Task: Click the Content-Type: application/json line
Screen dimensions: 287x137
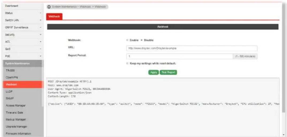Action: [70, 92]
